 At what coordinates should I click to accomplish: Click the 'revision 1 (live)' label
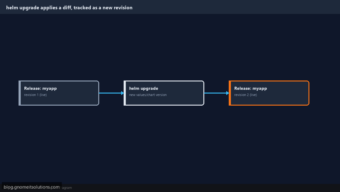(35, 95)
